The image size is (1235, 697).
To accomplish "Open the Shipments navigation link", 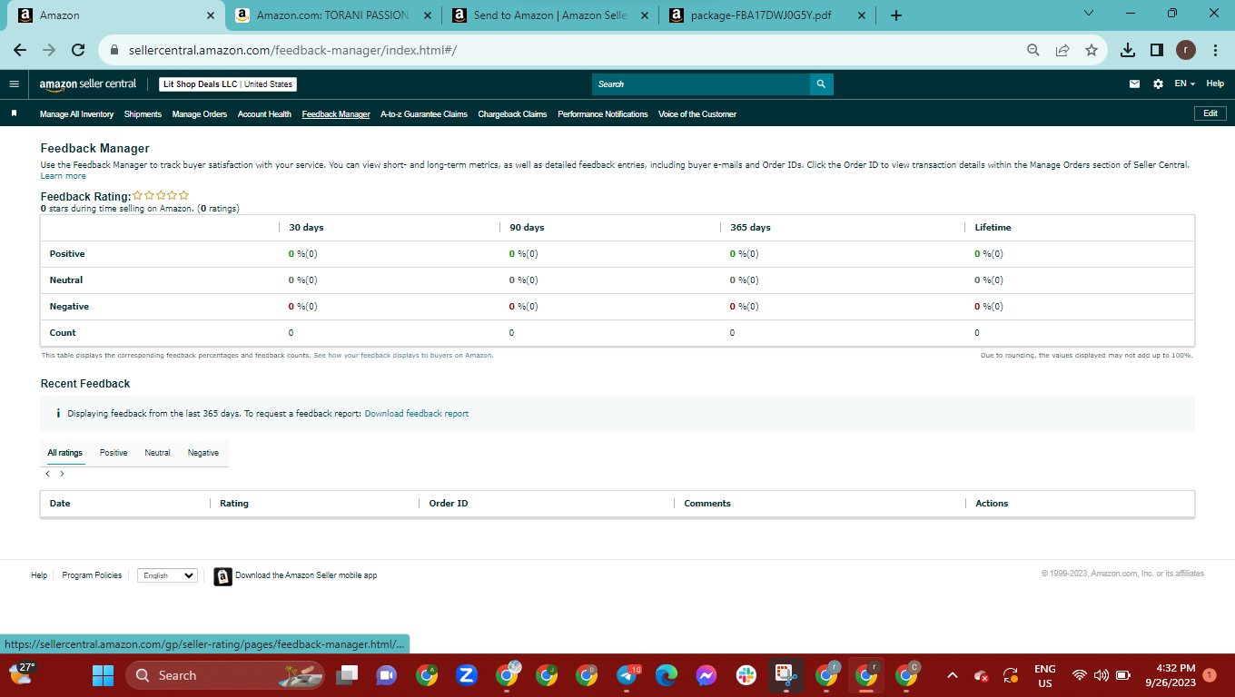I will click(x=143, y=114).
